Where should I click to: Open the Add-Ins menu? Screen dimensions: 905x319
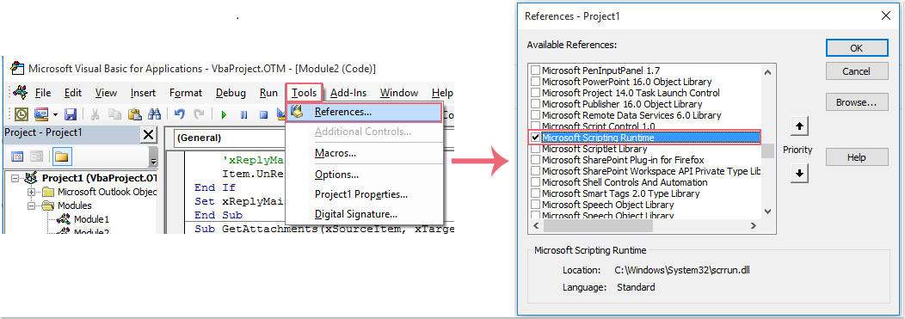pos(348,92)
